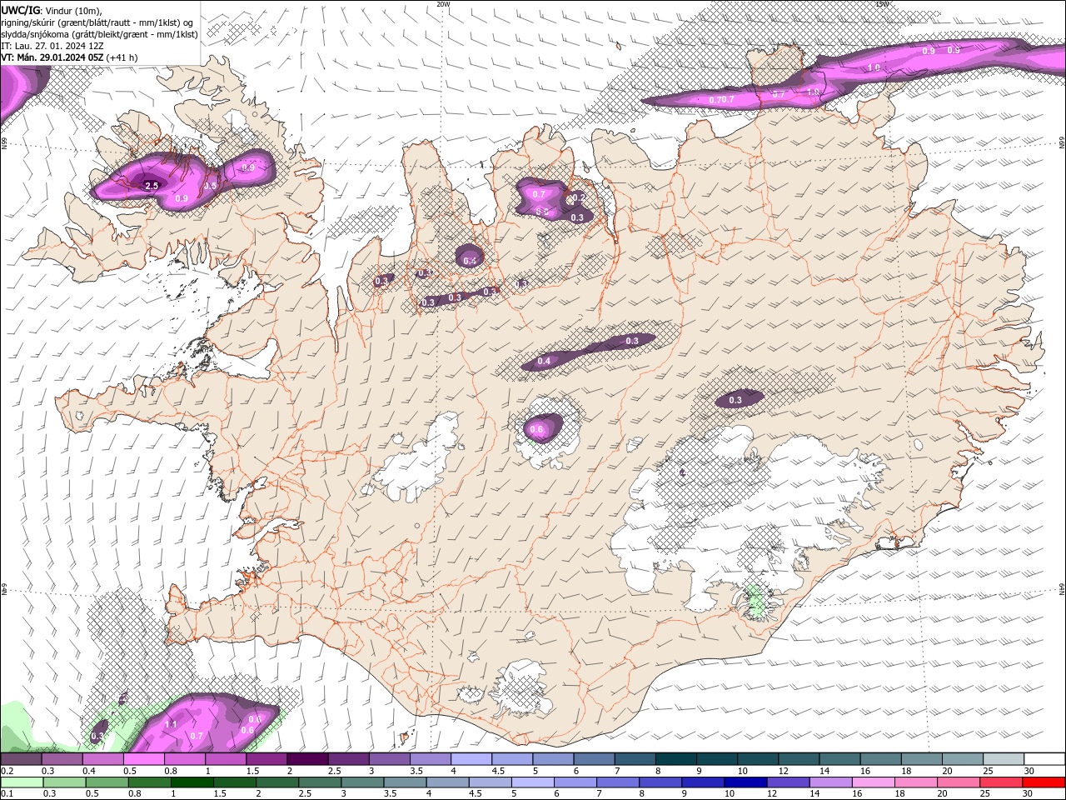This screenshot has width=1066, height=800.
Task: Select the snow scale swatch between 18 and 20
Action: click(x=922, y=759)
